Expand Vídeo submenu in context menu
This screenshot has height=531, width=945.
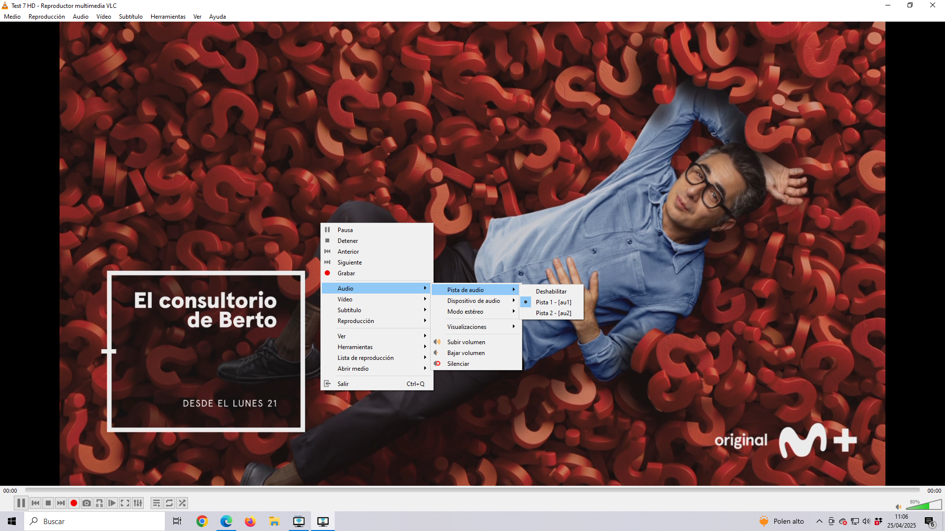(377, 299)
